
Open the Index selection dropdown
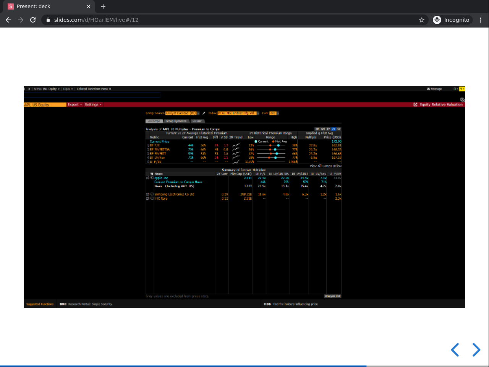tap(238, 113)
